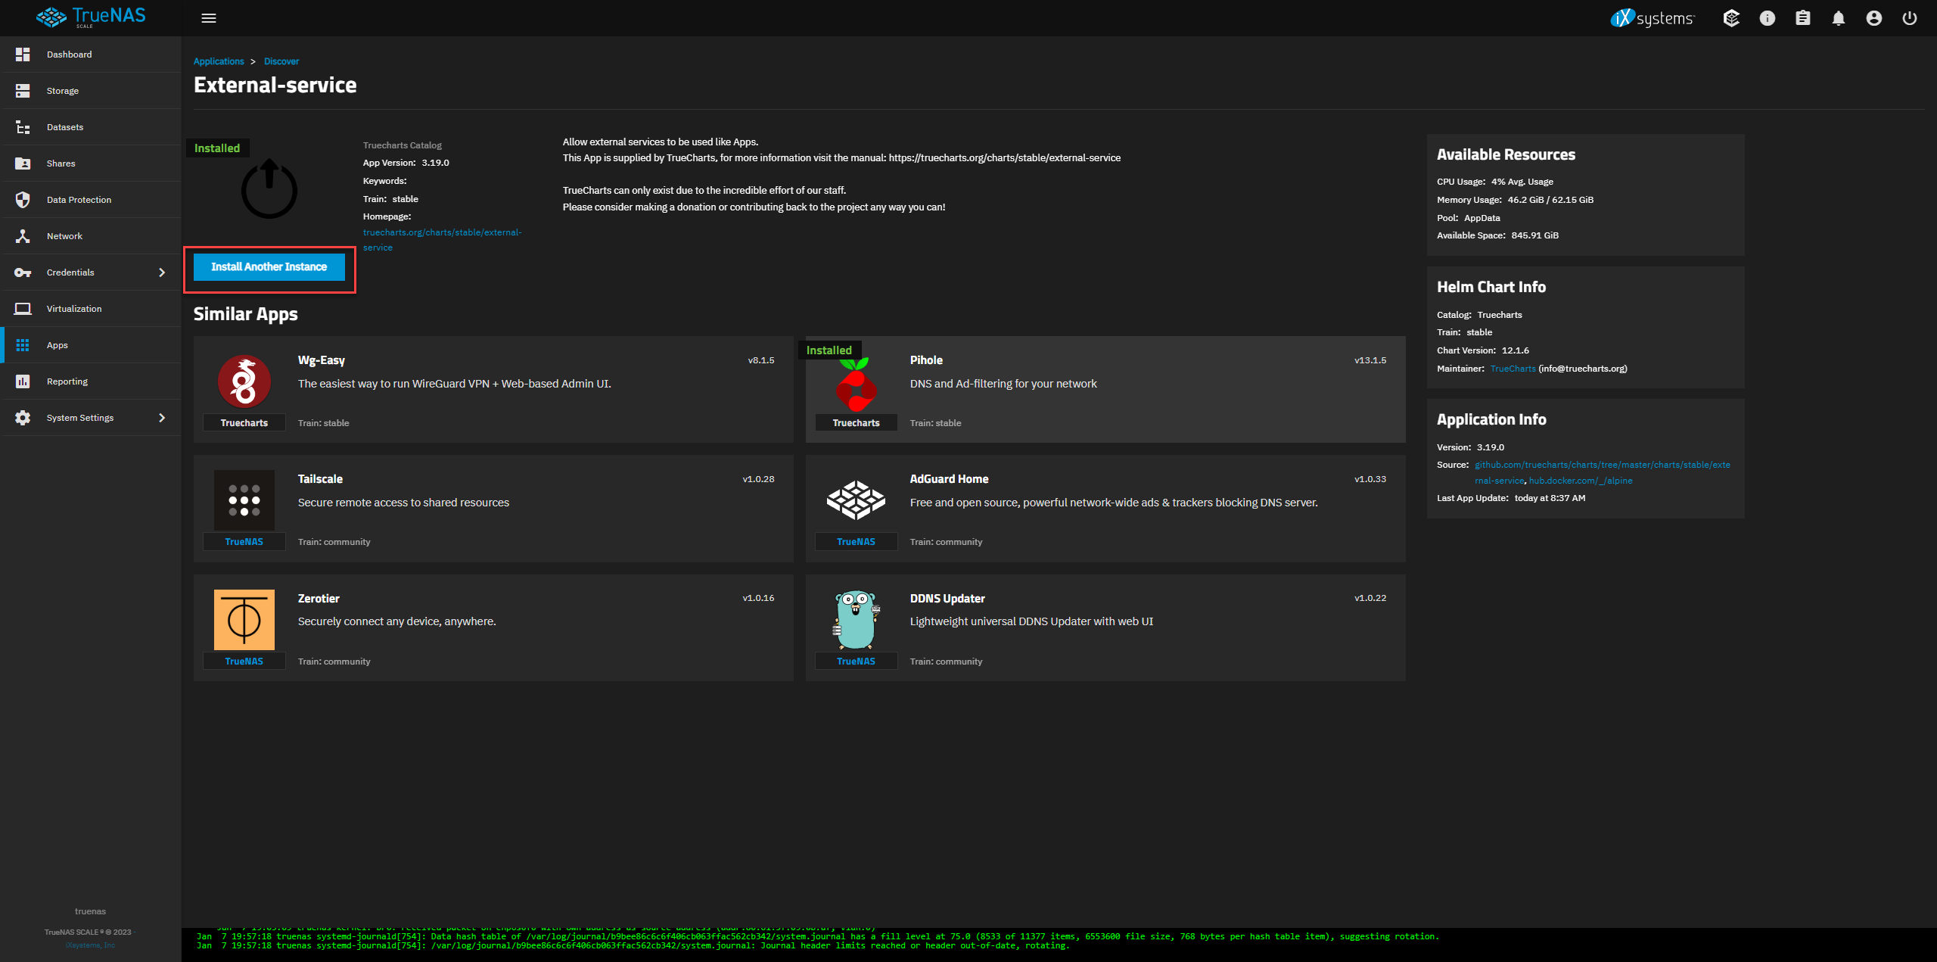The width and height of the screenshot is (1937, 962).
Task: Open the Storage menu item
Action: (91, 91)
